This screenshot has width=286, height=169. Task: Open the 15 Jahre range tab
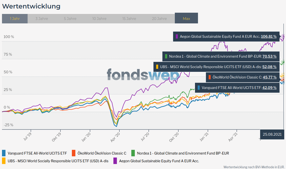coord(129,19)
